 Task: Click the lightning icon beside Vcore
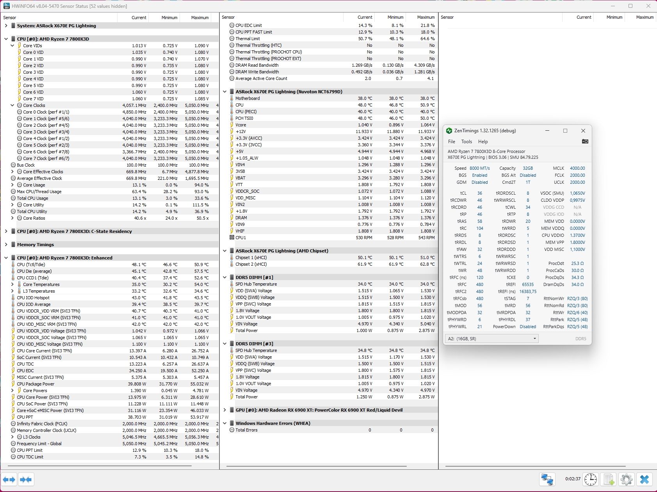coord(232,125)
